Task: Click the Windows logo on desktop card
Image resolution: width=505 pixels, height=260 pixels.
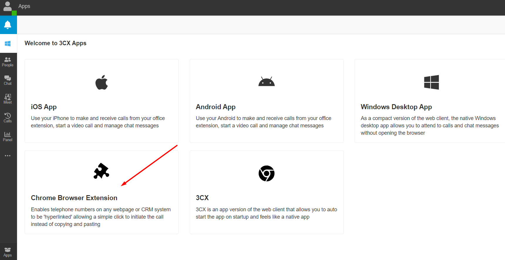Action: 431,82
